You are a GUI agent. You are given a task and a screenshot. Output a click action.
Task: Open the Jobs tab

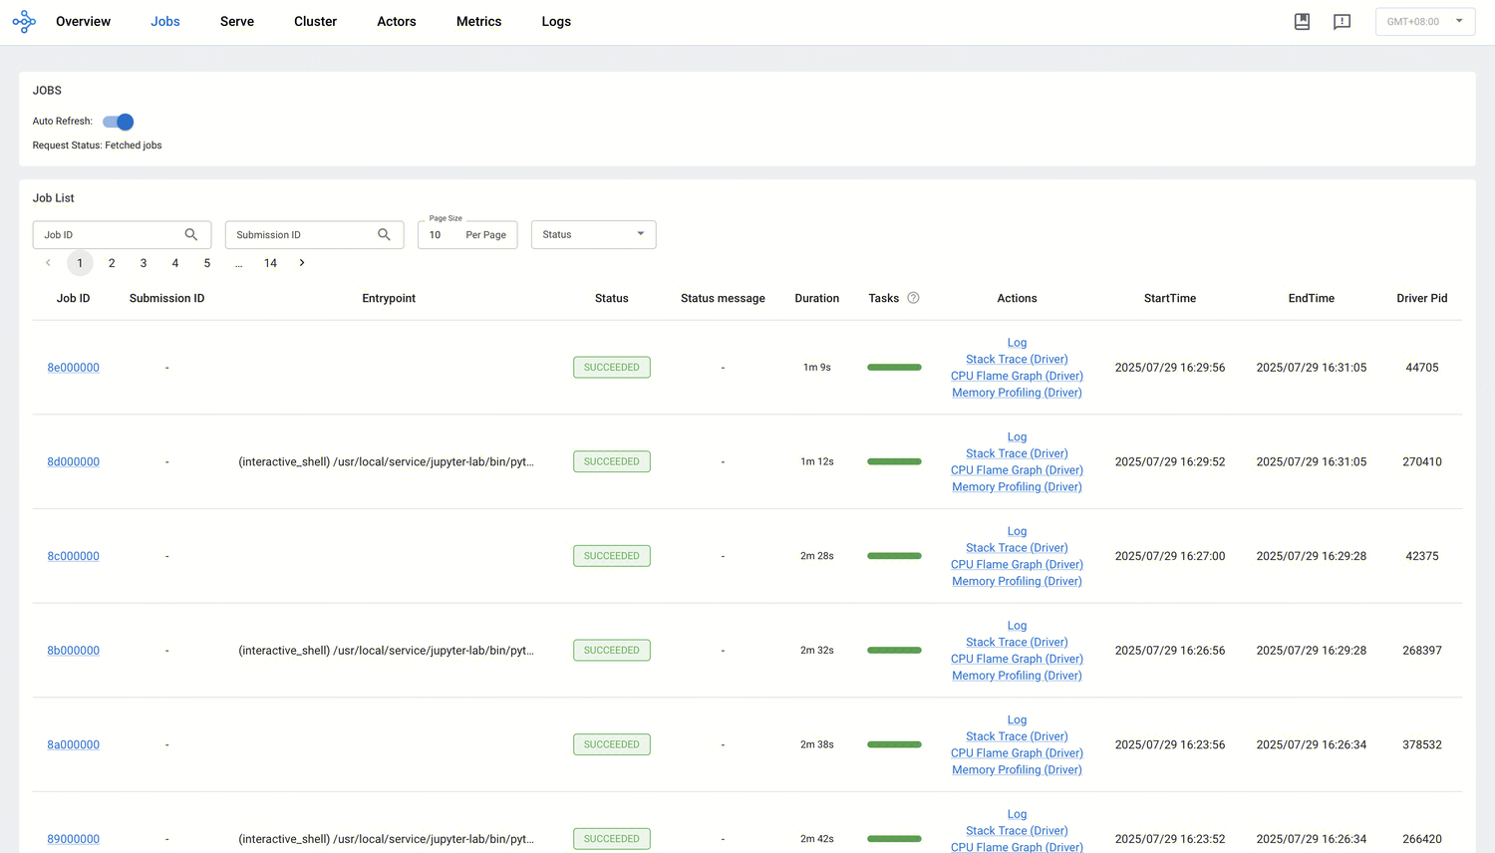click(165, 21)
